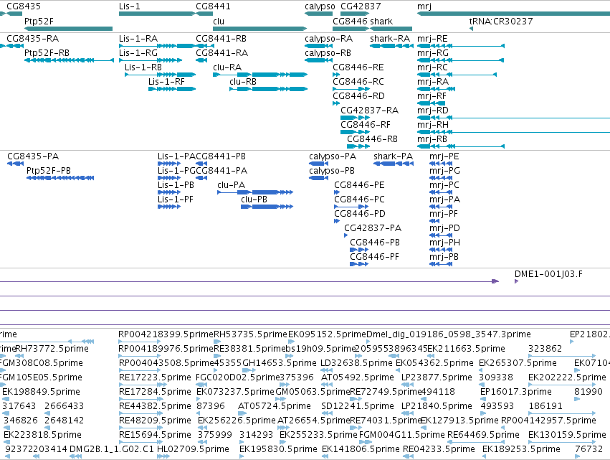Select protein CG8446-PF

click(x=359, y=264)
